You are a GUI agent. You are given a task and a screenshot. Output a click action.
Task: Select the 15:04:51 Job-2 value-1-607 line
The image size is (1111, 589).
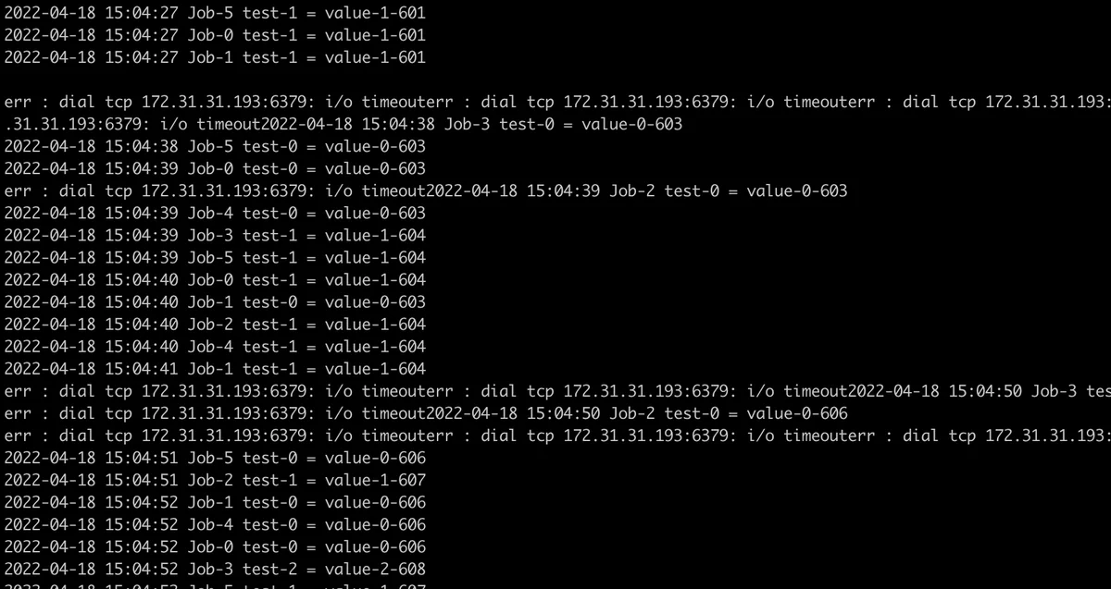[215, 479]
